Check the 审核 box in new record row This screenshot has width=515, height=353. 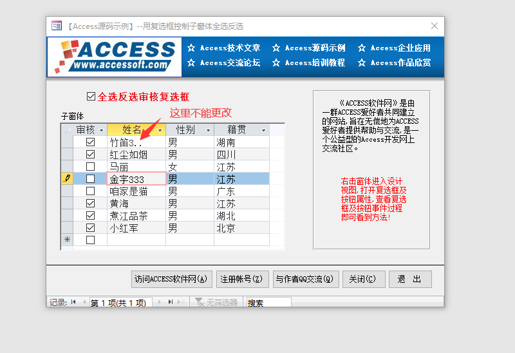click(90, 240)
